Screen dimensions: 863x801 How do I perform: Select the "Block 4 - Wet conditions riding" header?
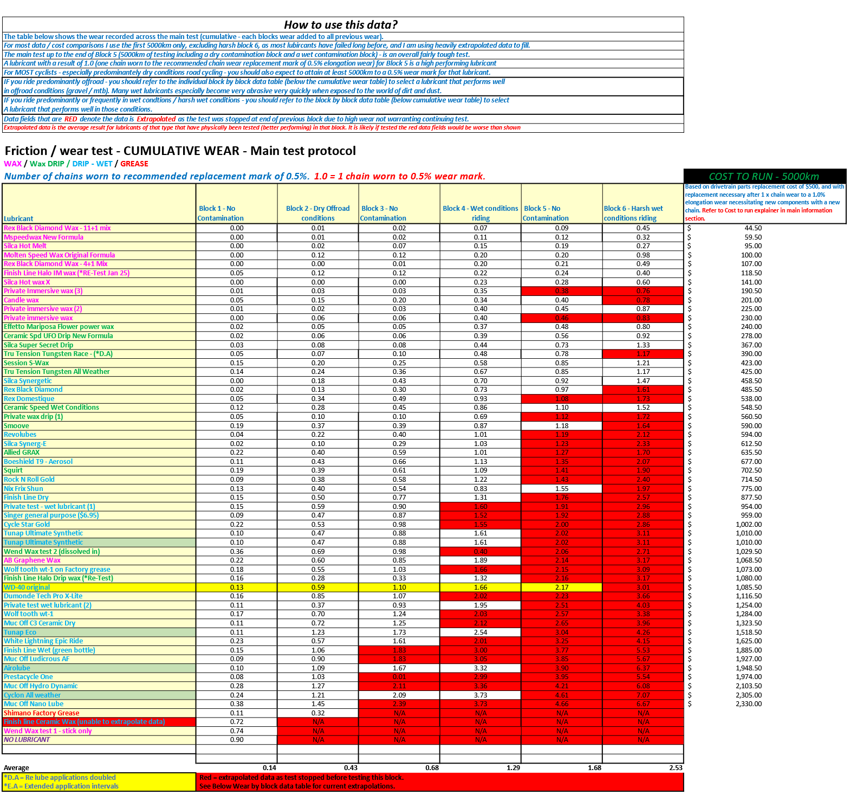click(481, 214)
